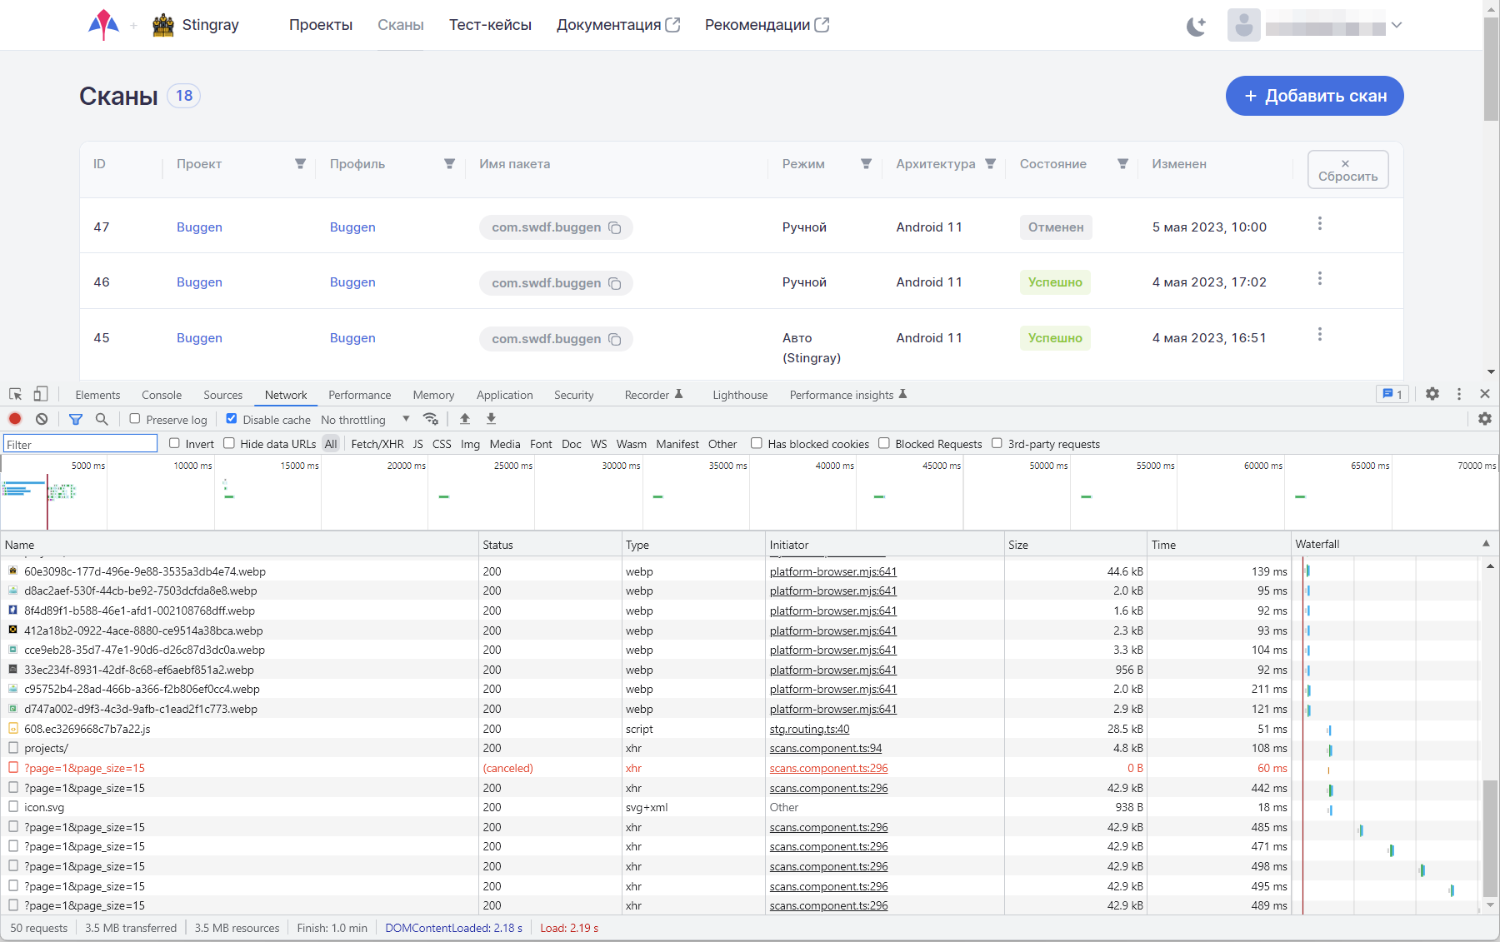Expand user account menu chevron

pyautogui.click(x=1397, y=25)
